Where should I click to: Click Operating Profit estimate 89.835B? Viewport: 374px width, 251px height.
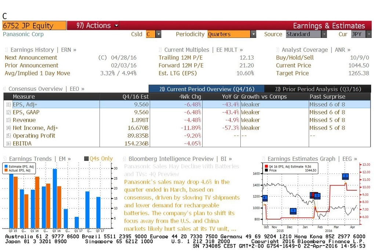(x=138, y=136)
